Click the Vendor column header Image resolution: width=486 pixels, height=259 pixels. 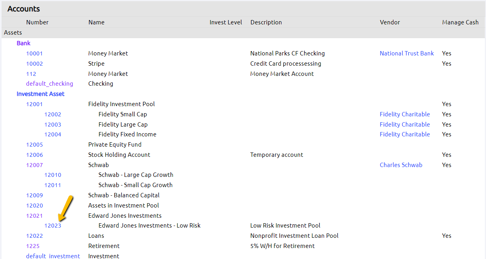click(x=390, y=22)
